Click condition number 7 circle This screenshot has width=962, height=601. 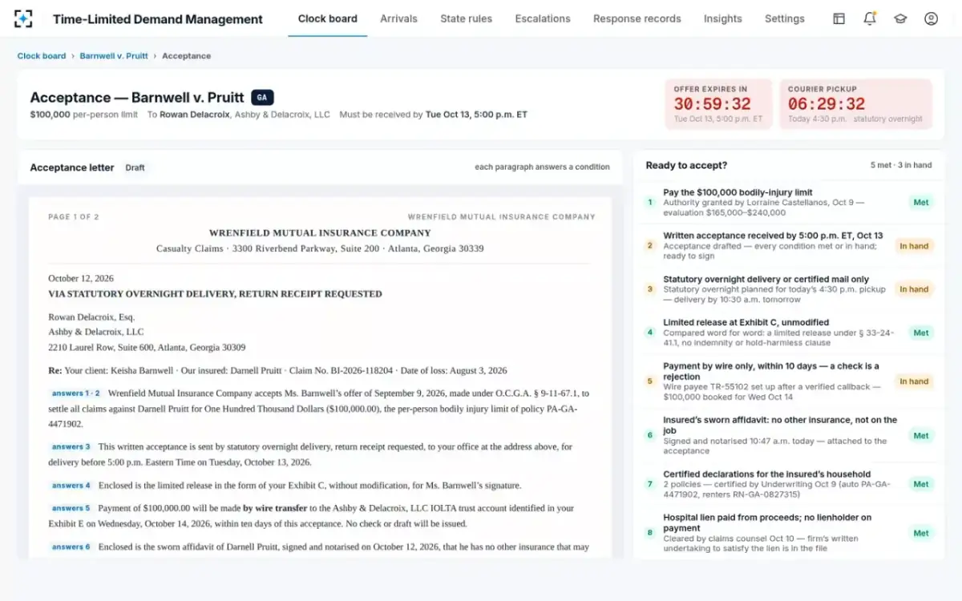[650, 484]
